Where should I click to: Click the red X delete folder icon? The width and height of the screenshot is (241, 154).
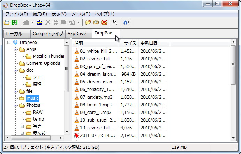pos(104,23)
